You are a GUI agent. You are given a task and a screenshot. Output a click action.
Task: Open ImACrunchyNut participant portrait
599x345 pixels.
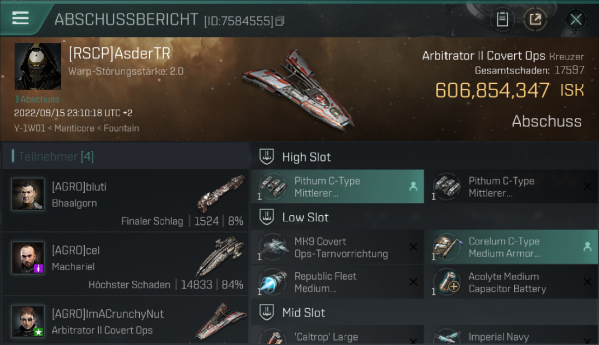pyautogui.click(x=28, y=321)
